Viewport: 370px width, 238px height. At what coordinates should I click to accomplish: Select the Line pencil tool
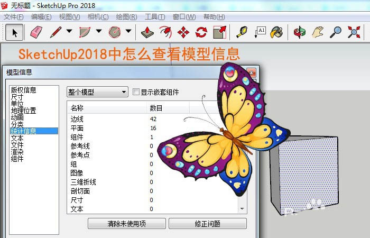coord(55,32)
